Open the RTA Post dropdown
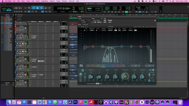The width and height of the screenshot is (189, 106). tap(131, 30)
